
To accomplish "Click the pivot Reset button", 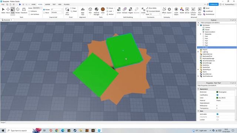I will pos(74,11).
